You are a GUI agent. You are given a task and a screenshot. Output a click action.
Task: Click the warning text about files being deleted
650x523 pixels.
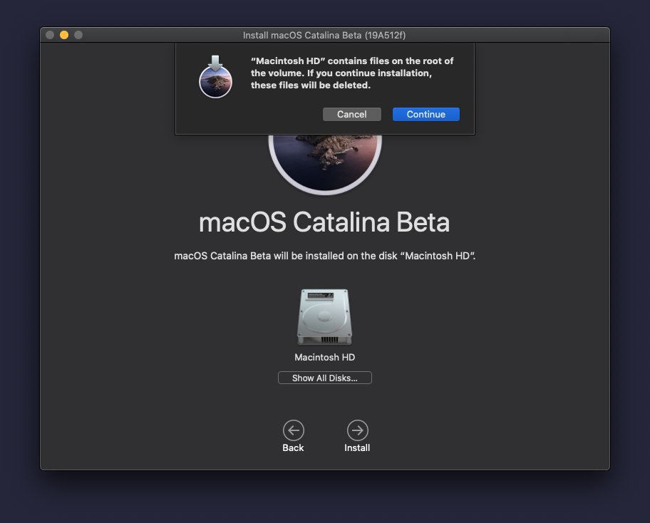pos(352,73)
